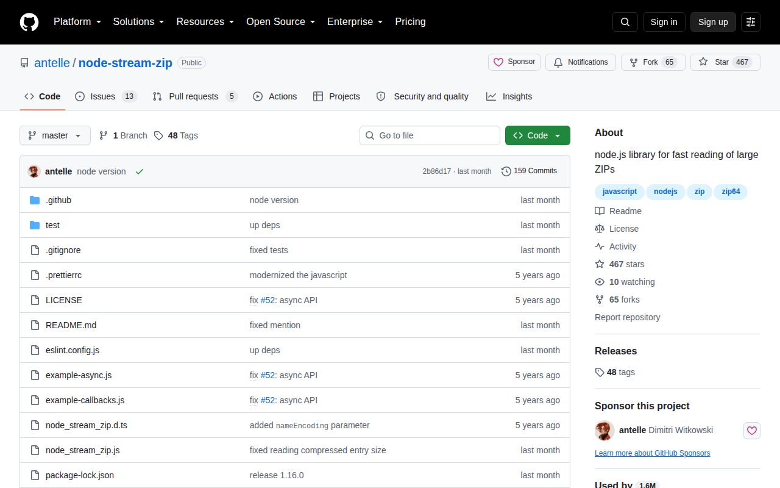Image resolution: width=780 pixels, height=488 pixels.
Task: Switch to the Code tab
Action: [43, 96]
